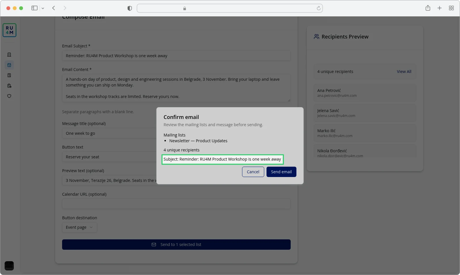Open the Button destination Event page dropdown
The width and height of the screenshot is (460, 275).
80,227
